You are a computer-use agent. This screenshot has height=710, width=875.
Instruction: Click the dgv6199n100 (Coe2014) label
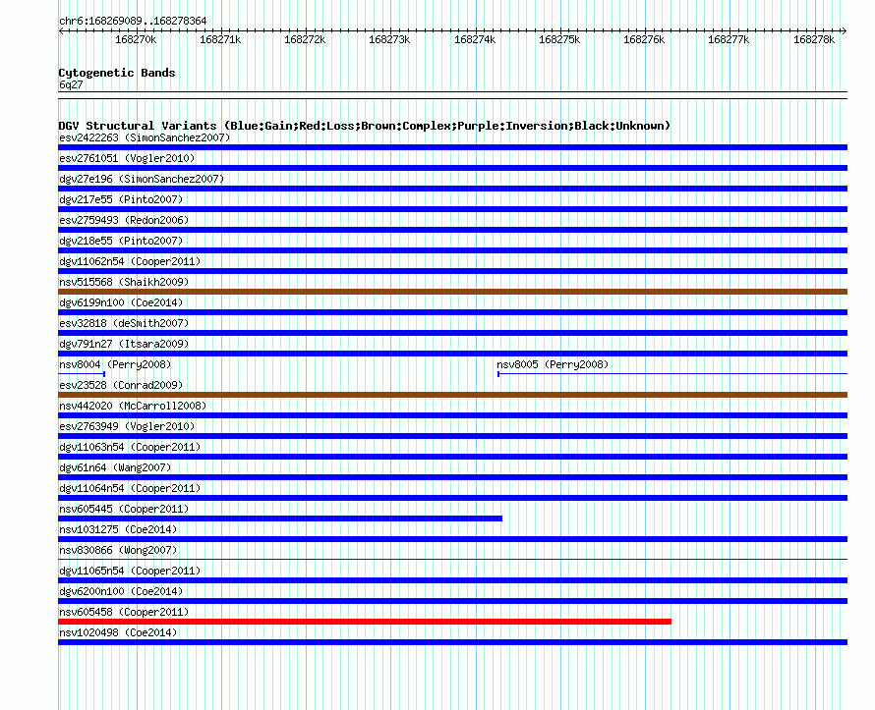(x=121, y=302)
